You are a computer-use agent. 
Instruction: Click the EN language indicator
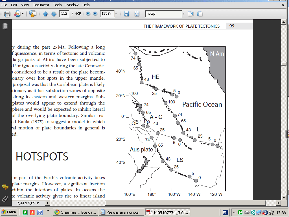coord(225,212)
